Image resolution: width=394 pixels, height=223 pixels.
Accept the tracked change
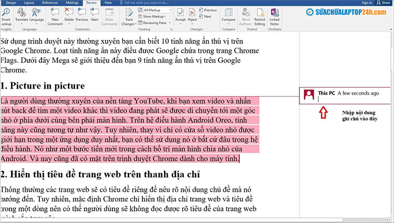(x=180, y=15)
